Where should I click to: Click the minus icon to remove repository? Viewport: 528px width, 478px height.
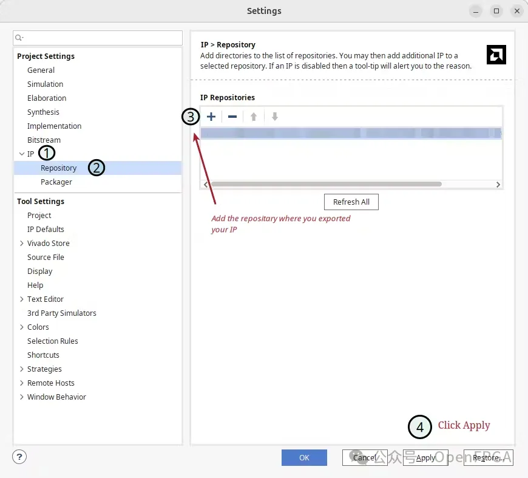click(232, 117)
